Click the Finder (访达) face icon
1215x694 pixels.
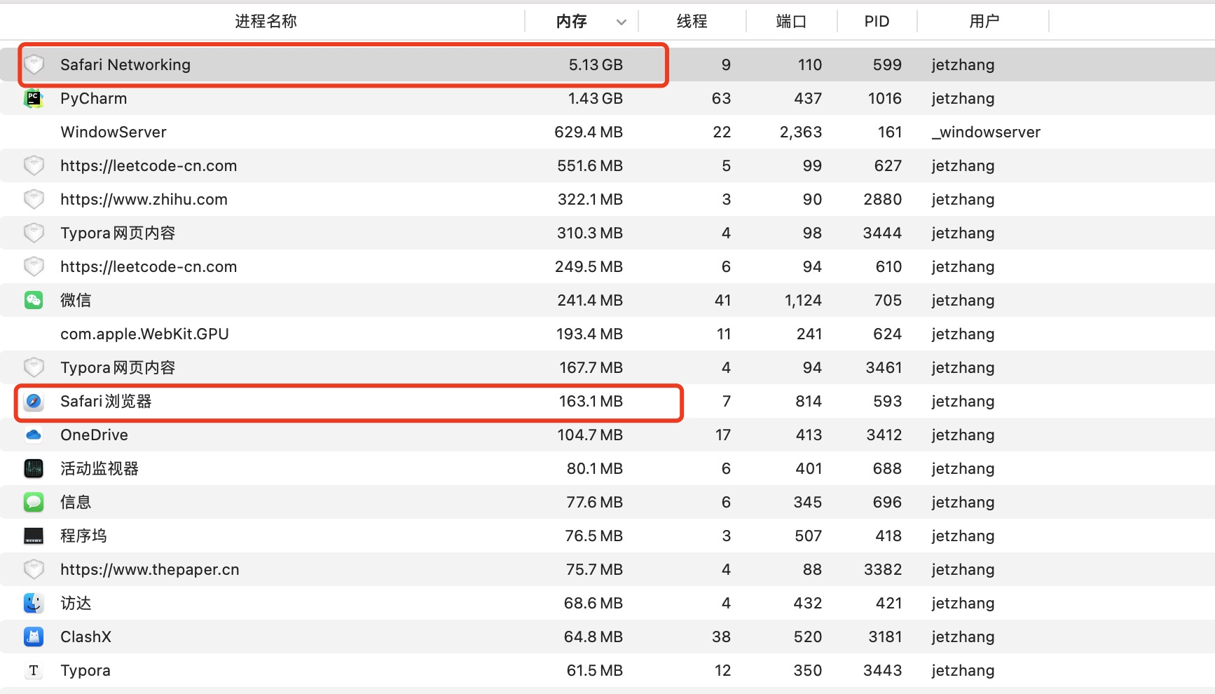34,603
